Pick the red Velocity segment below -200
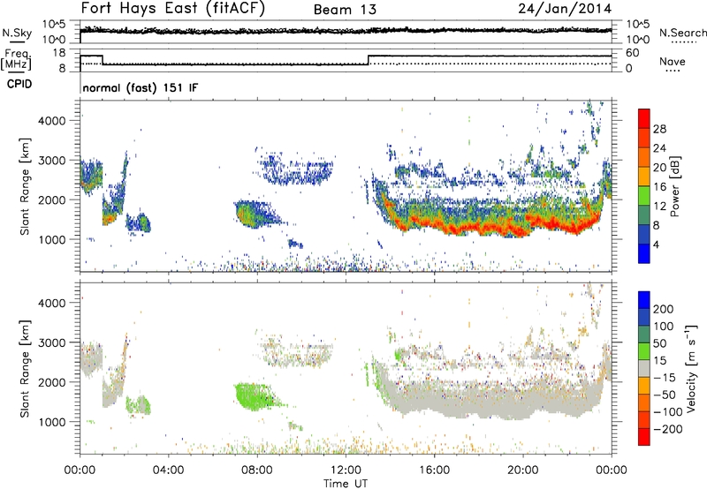The image size is (707, 489). [644, 437]
